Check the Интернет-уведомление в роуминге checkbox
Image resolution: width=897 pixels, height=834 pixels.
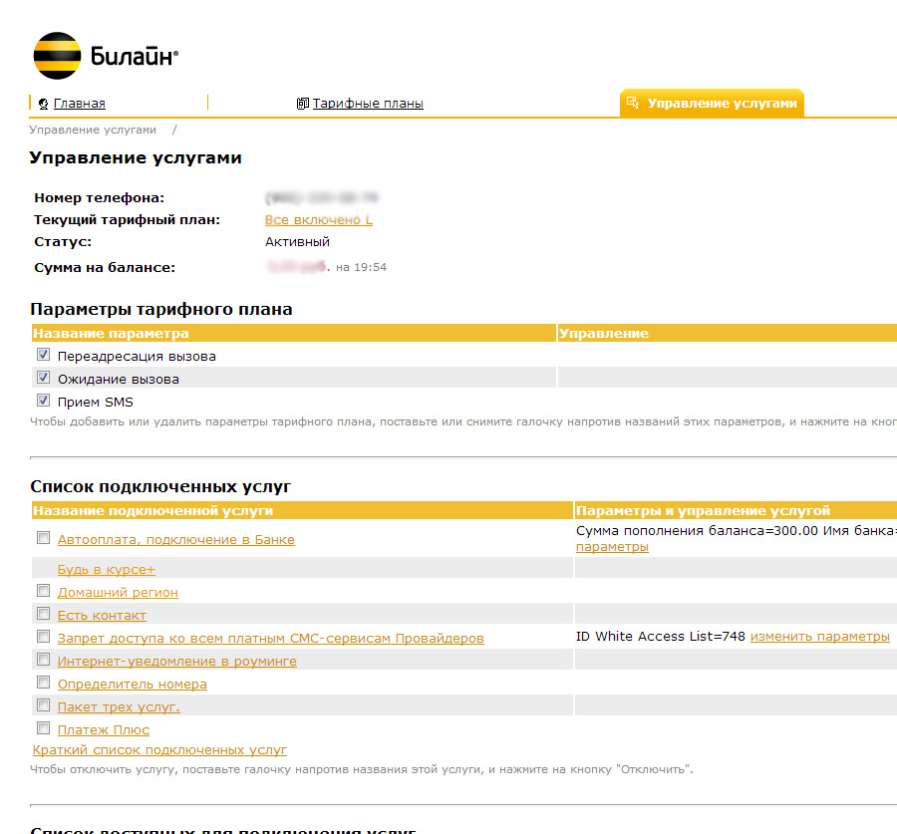pos(44,659)
